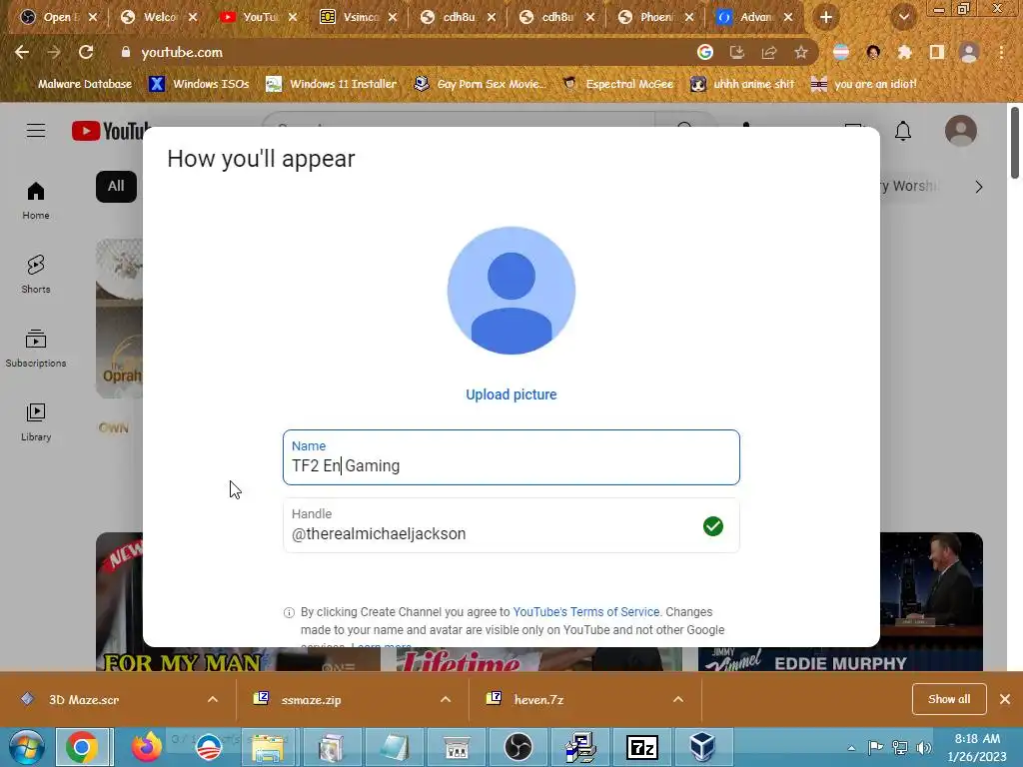Switch to the Advan tab
This screenshot has height=767, width=1023.
(755, 17)
